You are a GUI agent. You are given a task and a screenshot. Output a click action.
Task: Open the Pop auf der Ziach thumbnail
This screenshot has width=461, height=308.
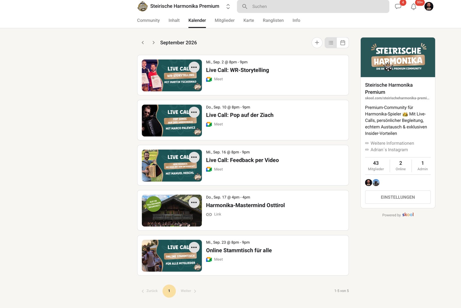point(172,120)
